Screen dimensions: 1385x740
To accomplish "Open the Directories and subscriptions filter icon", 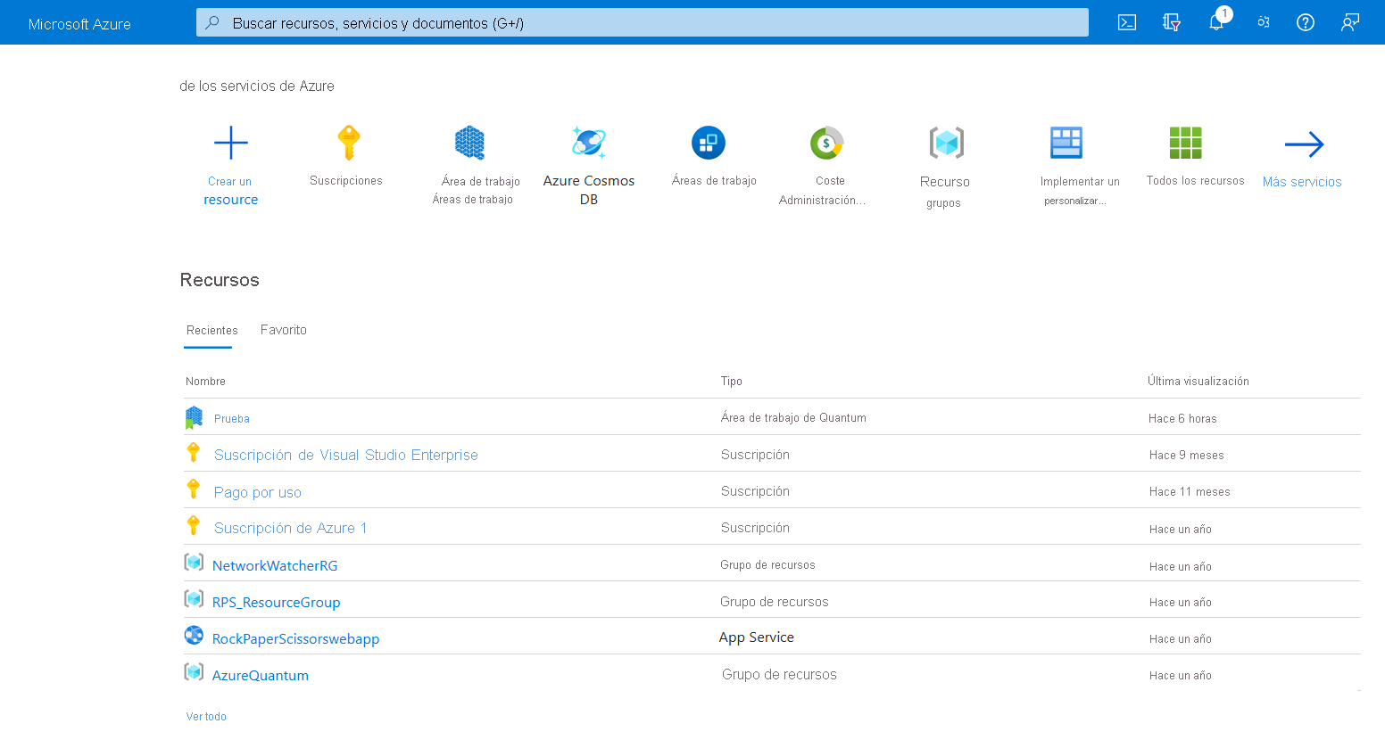I will click(x=1172, y=22).
